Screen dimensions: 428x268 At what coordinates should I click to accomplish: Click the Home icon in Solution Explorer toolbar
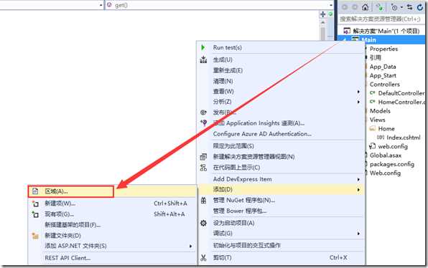click(365, 7)
